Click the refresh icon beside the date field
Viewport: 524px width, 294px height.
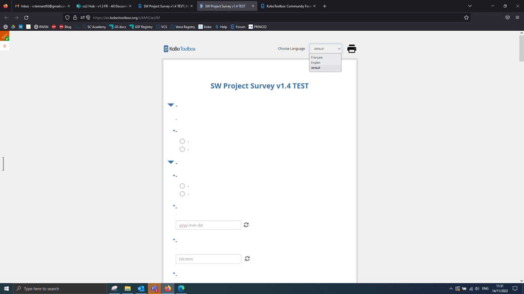247,225
